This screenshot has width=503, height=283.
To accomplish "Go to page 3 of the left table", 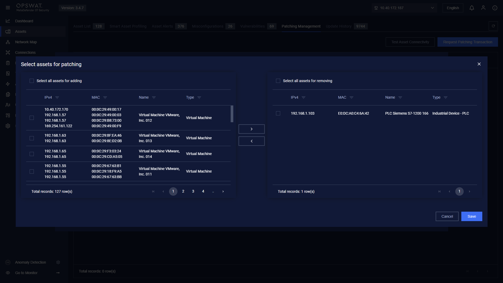I will (x=193, y=191).
